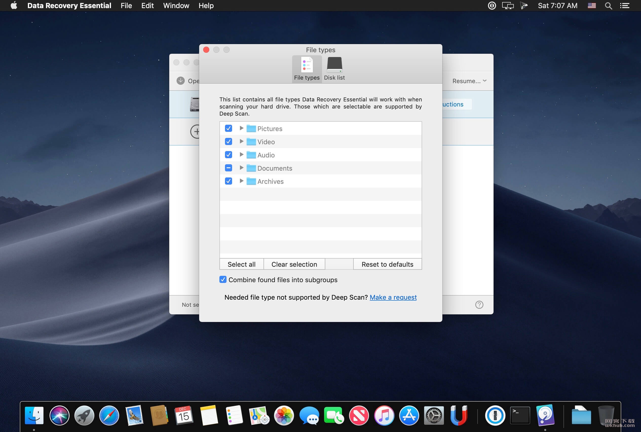Screen dimensions: 641x432
Task: Click the Select all button
Action: point(241,264)
